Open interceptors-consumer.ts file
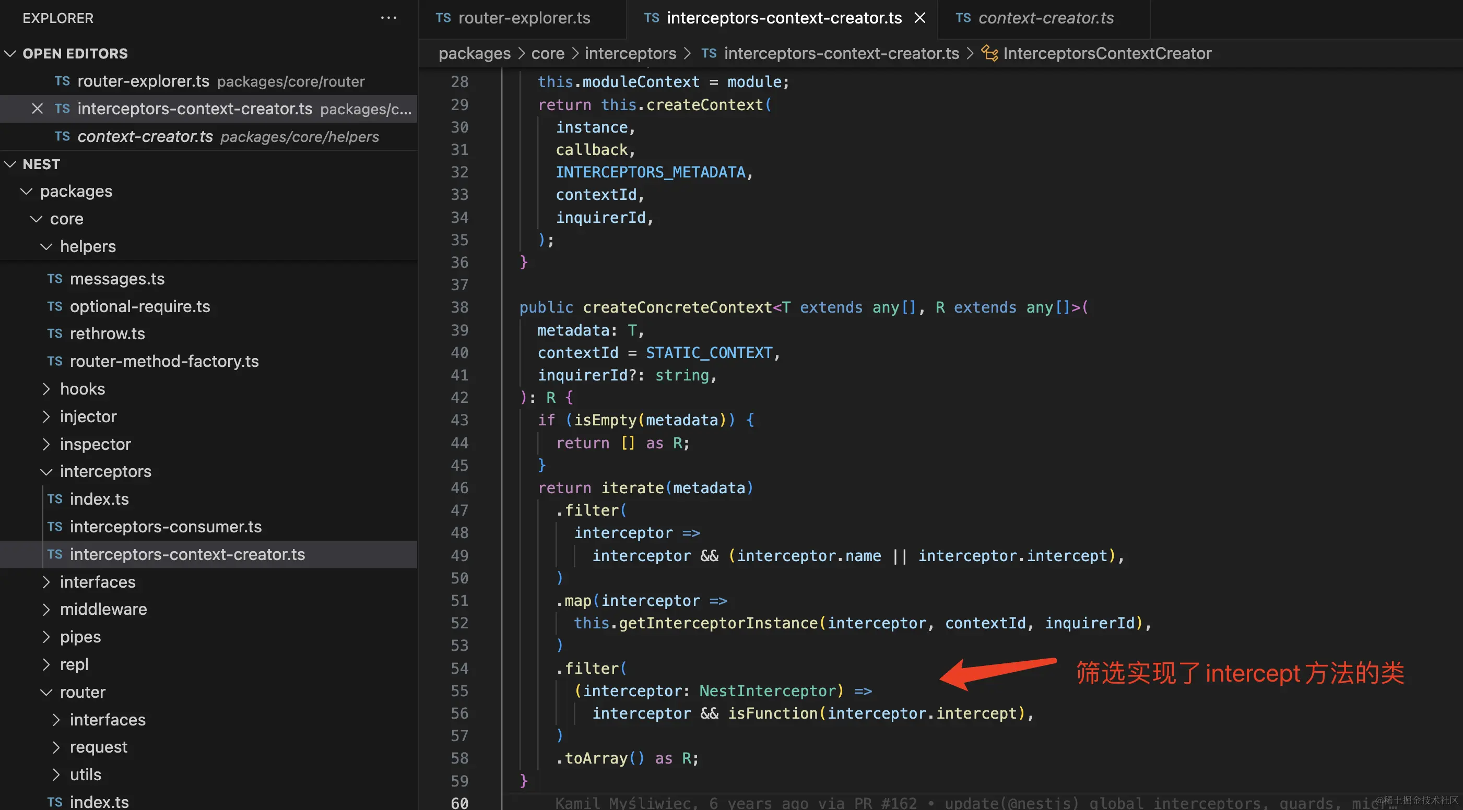 [209, 527]
